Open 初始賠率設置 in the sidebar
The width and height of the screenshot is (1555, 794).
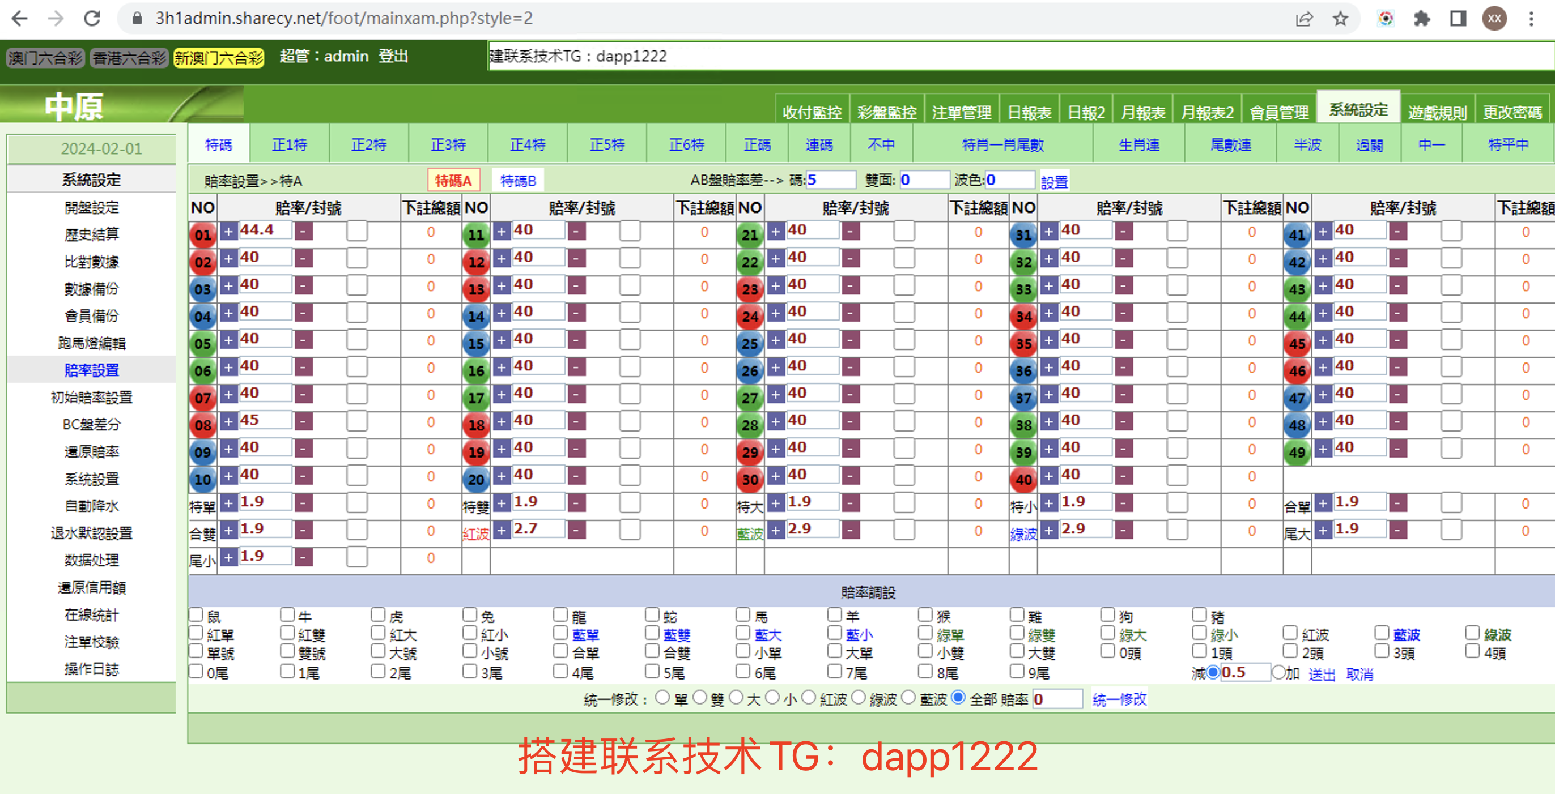(x=92, y=397)
